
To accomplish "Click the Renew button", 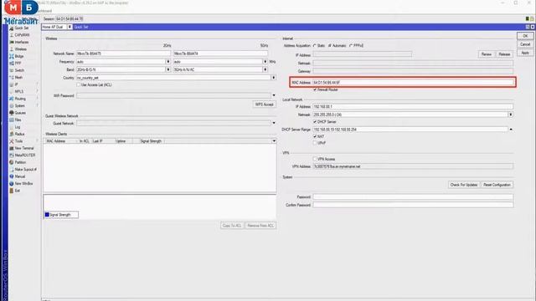I will click(486, 54).
